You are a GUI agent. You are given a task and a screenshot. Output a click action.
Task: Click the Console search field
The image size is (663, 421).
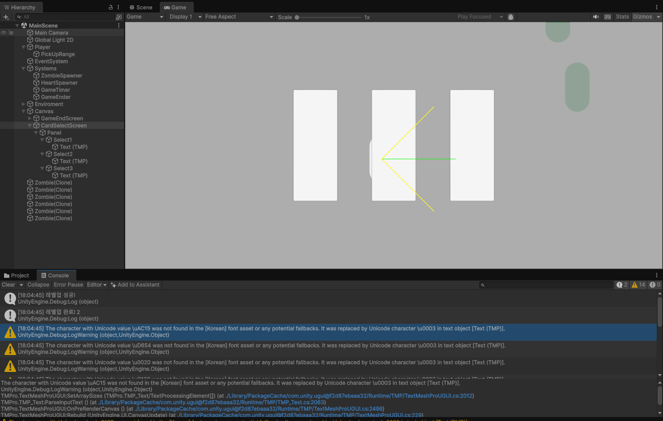[546, 285]
